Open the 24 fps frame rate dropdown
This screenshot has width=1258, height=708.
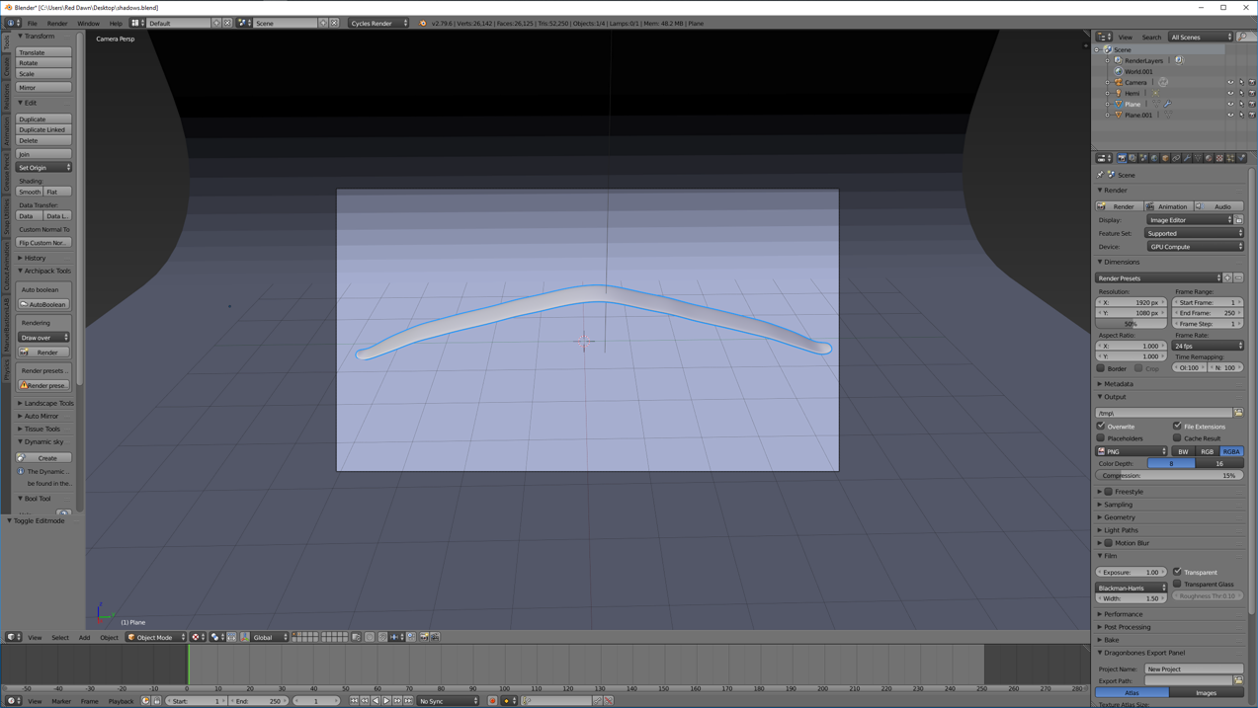pyautogui.click(x=1208, y=347)
